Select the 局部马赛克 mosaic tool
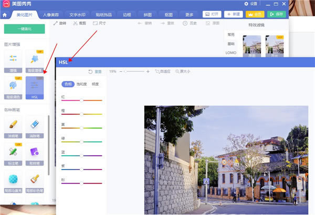This screenshot has width=315, height=215. 13,182
